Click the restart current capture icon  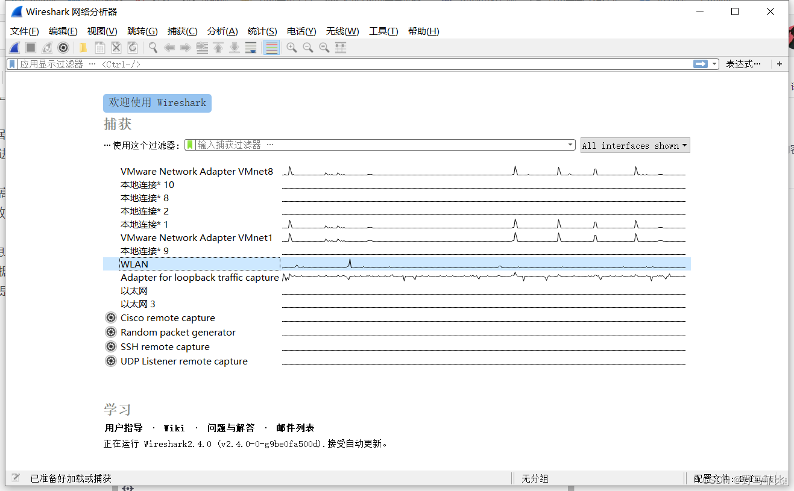coord(46,48)
